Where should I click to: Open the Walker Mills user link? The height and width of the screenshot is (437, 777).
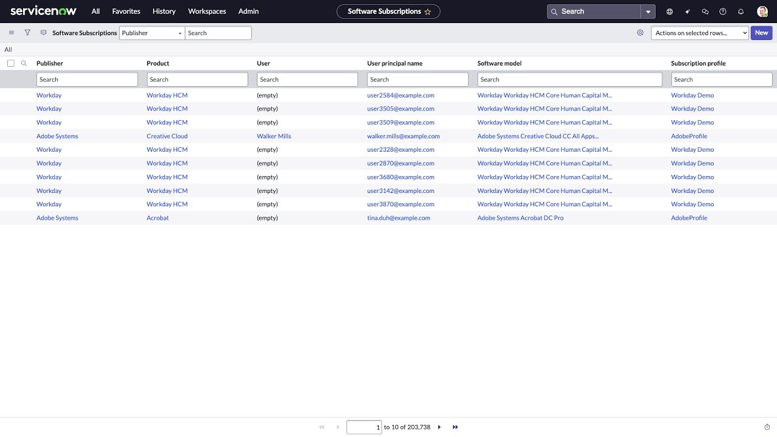pyautogui.click(x=274, y=136)
